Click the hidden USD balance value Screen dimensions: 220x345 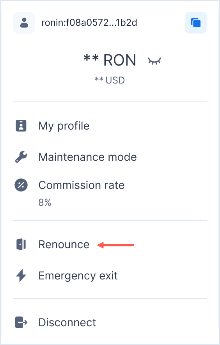[110, 80]
